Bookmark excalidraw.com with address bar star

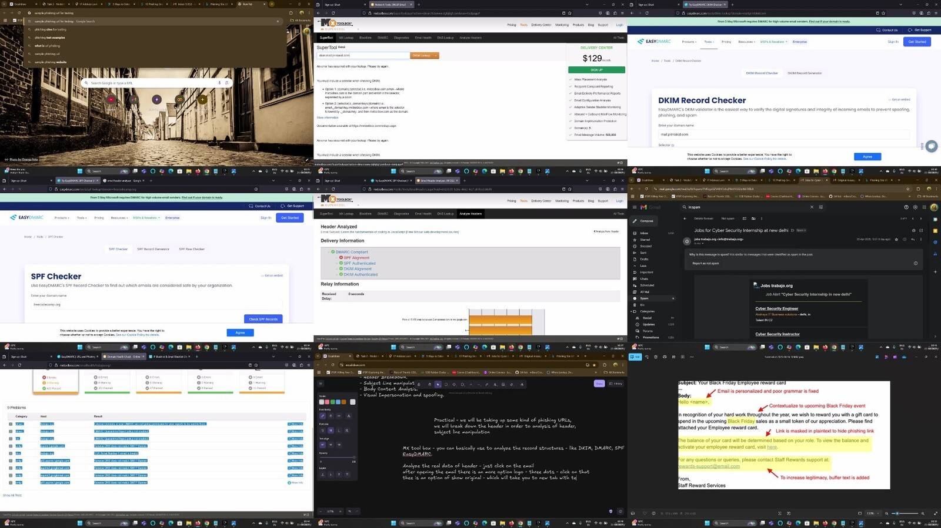595,365
